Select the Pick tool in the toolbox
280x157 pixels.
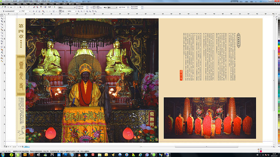click(2, 15)
